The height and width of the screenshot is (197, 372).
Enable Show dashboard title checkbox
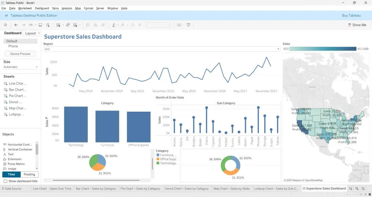point(6,181)
